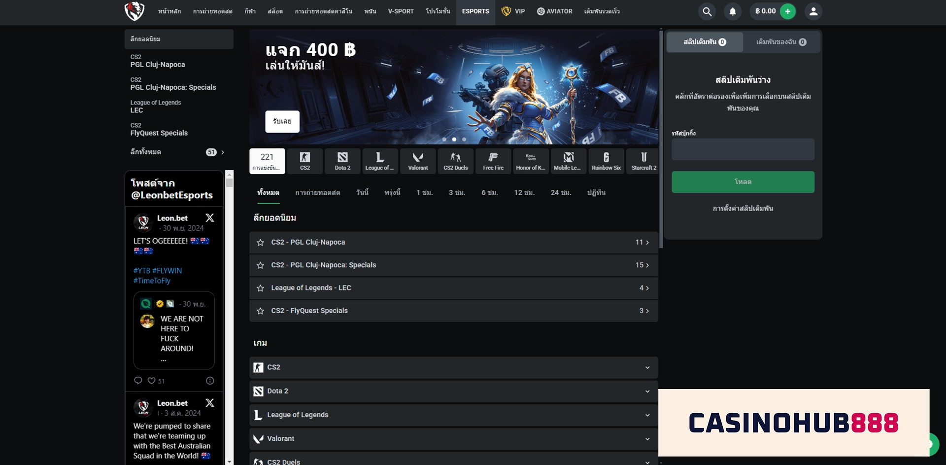Expand all leagues list showing 51
946x465 pixels.
178,152
